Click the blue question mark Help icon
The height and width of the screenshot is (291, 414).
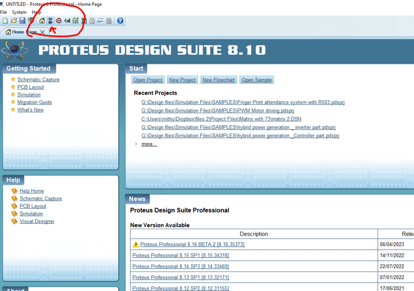coord(120,21)
